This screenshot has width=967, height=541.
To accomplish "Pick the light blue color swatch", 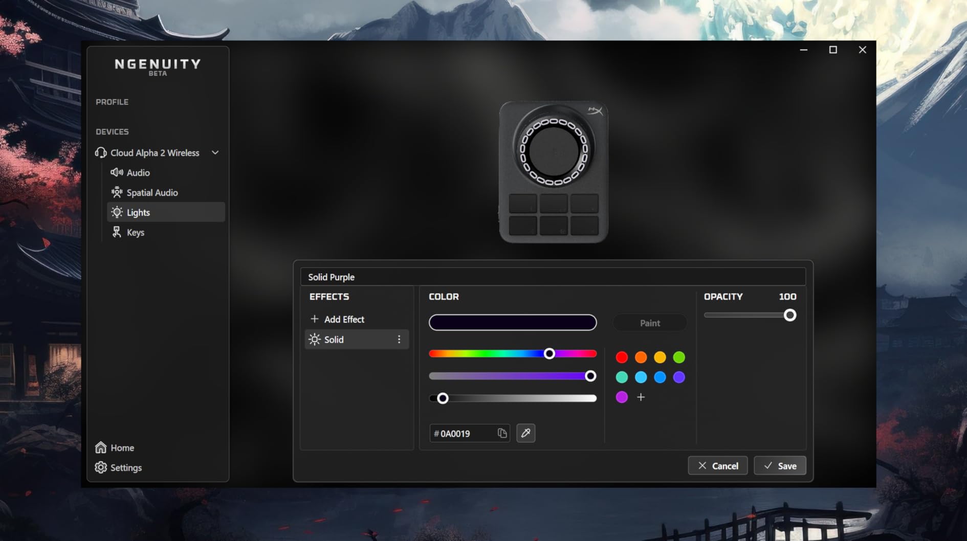I will tap(641, 377).
